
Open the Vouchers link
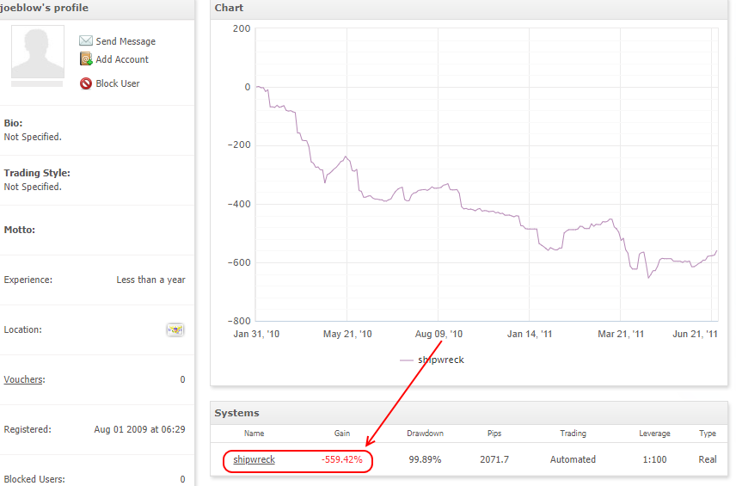point(23,379)
